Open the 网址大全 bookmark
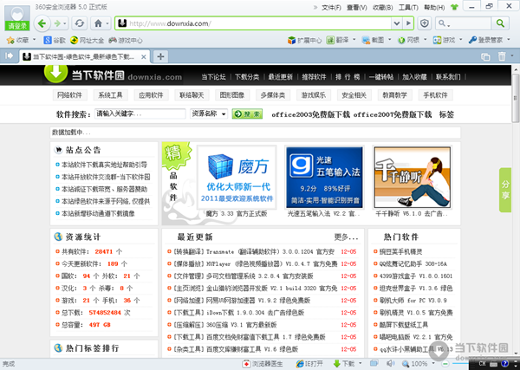Image resolution: width=520 pixels, height=370 pixels. click(88, 40)
